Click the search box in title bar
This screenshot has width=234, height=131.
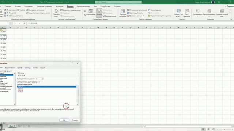click(118, 2)
